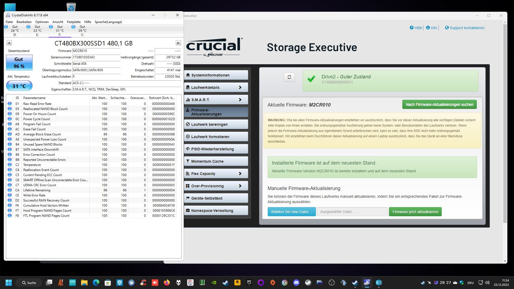
Task: Click the Ausgewählte Datei input field
Action: (x=352, y=212)
